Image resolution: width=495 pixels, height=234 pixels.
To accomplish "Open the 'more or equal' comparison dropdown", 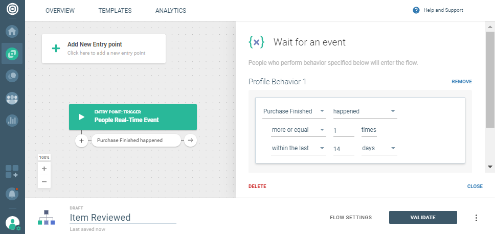I will click(298, 130).
